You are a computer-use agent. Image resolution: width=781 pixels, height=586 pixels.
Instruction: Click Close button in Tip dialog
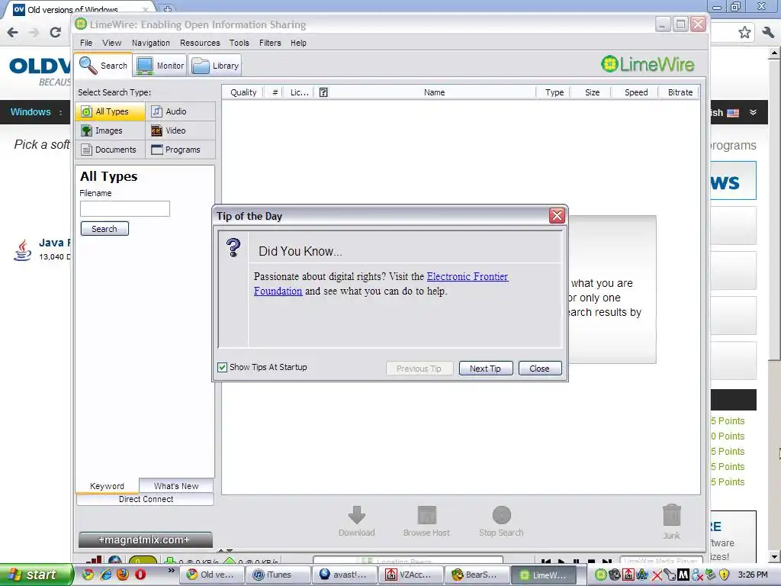[540, 369]
